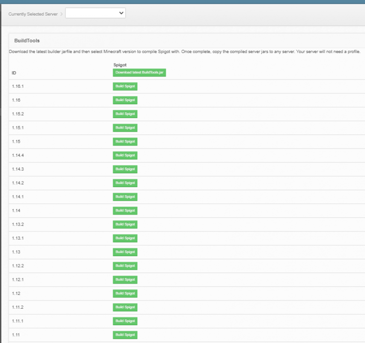
Task: Build Spigot for version 1.14
Action: pyautogui.click(x=125, y=210)
